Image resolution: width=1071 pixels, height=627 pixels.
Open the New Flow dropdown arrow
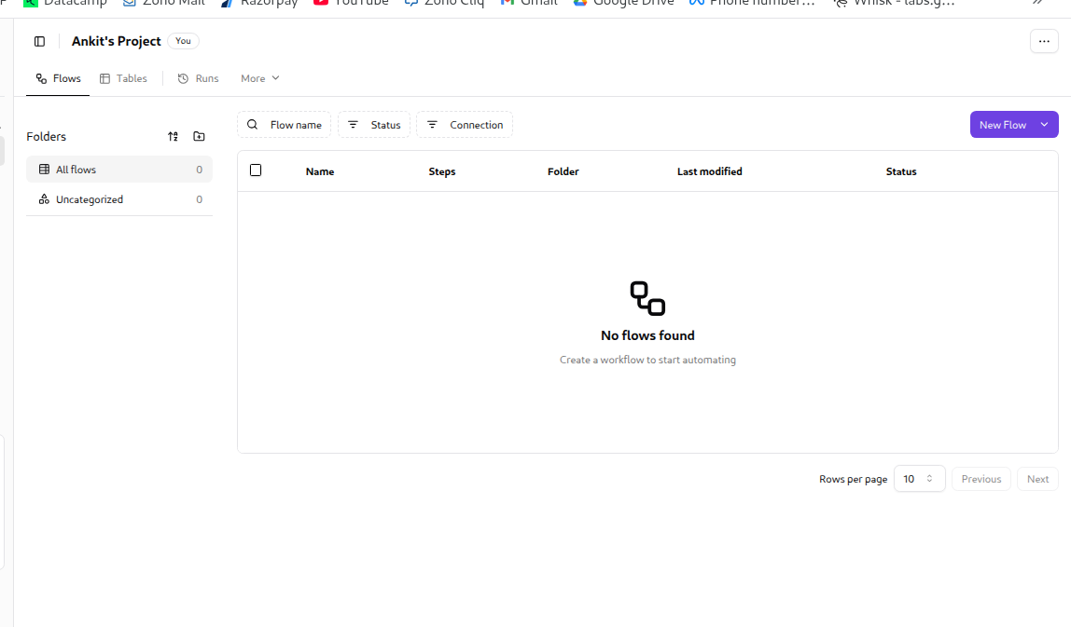tap(1044, 124)
